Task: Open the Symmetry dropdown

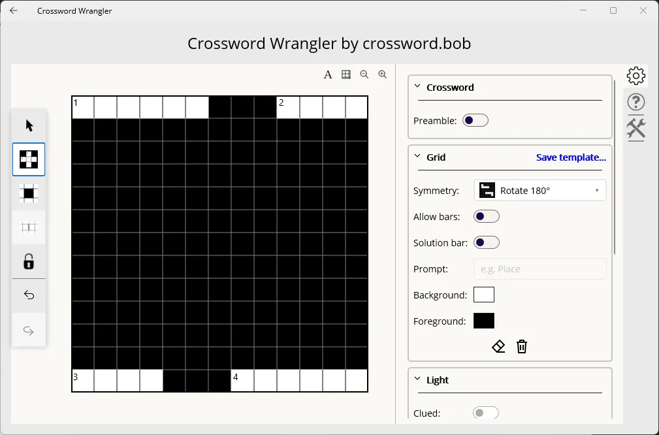Action: (539, 190)
